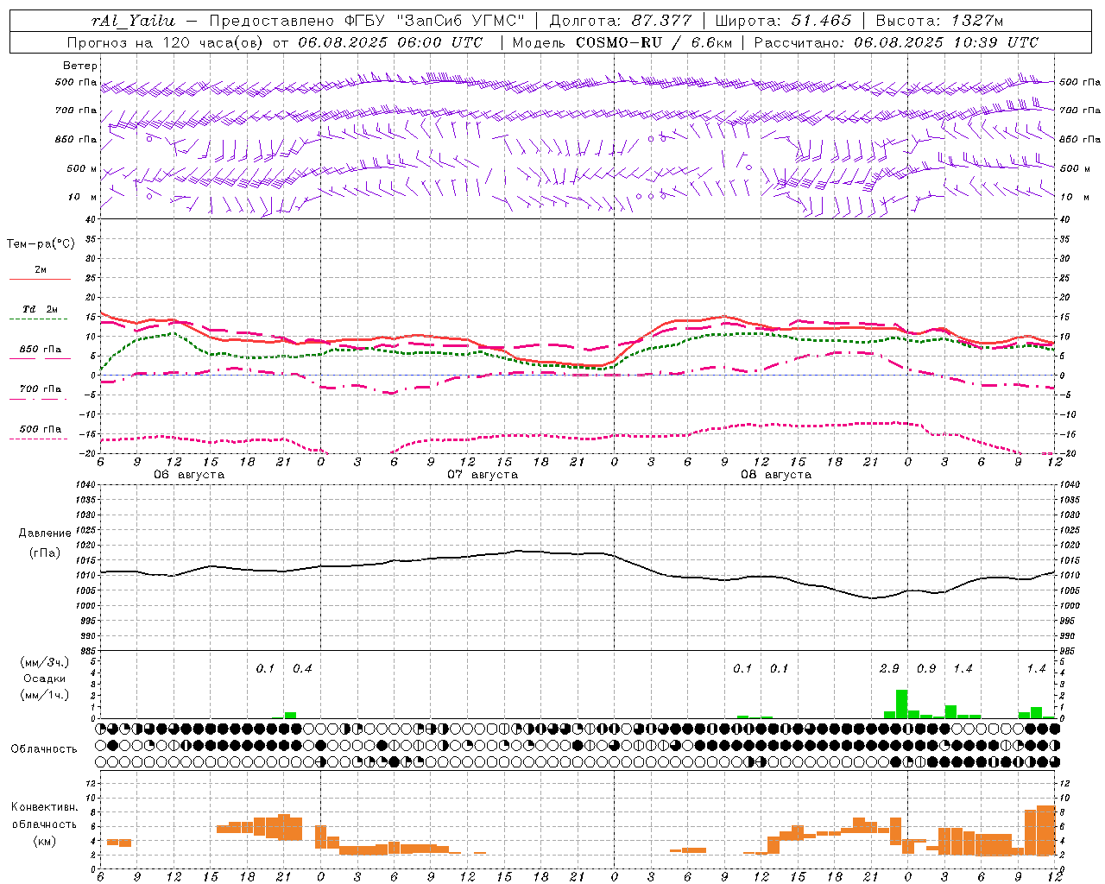Viewport: 1105px width, 884px height.
Task: Click the model name COSMO-RU / 6.6км
Action: pyautogui.click(x=654, y=42)
